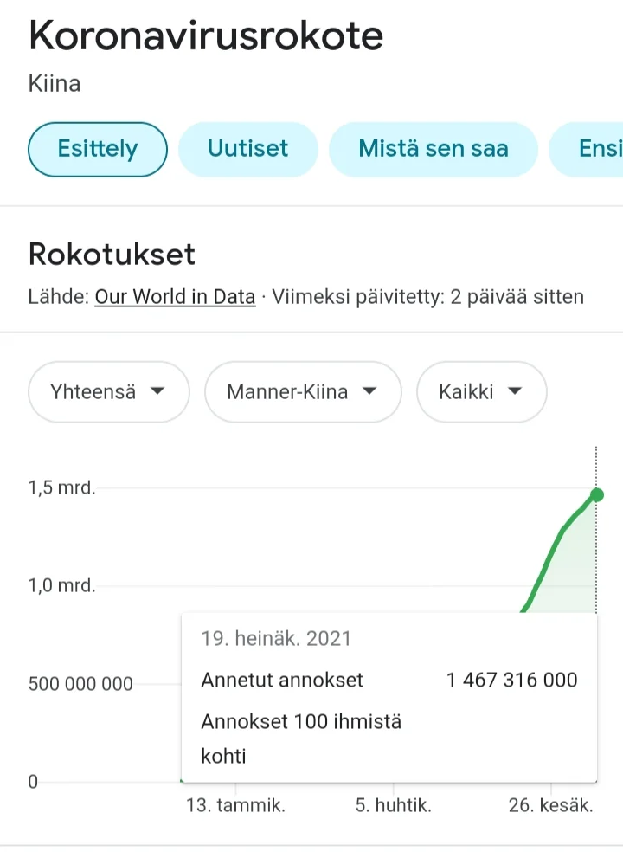Click the 1 467 316 000 doses value
Image resolution: width=623 pixels, height=858 pixels.
point(511,680)
